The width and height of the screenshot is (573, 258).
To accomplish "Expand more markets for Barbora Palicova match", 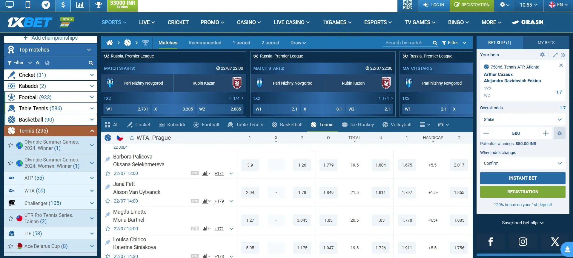I will 231,173.
